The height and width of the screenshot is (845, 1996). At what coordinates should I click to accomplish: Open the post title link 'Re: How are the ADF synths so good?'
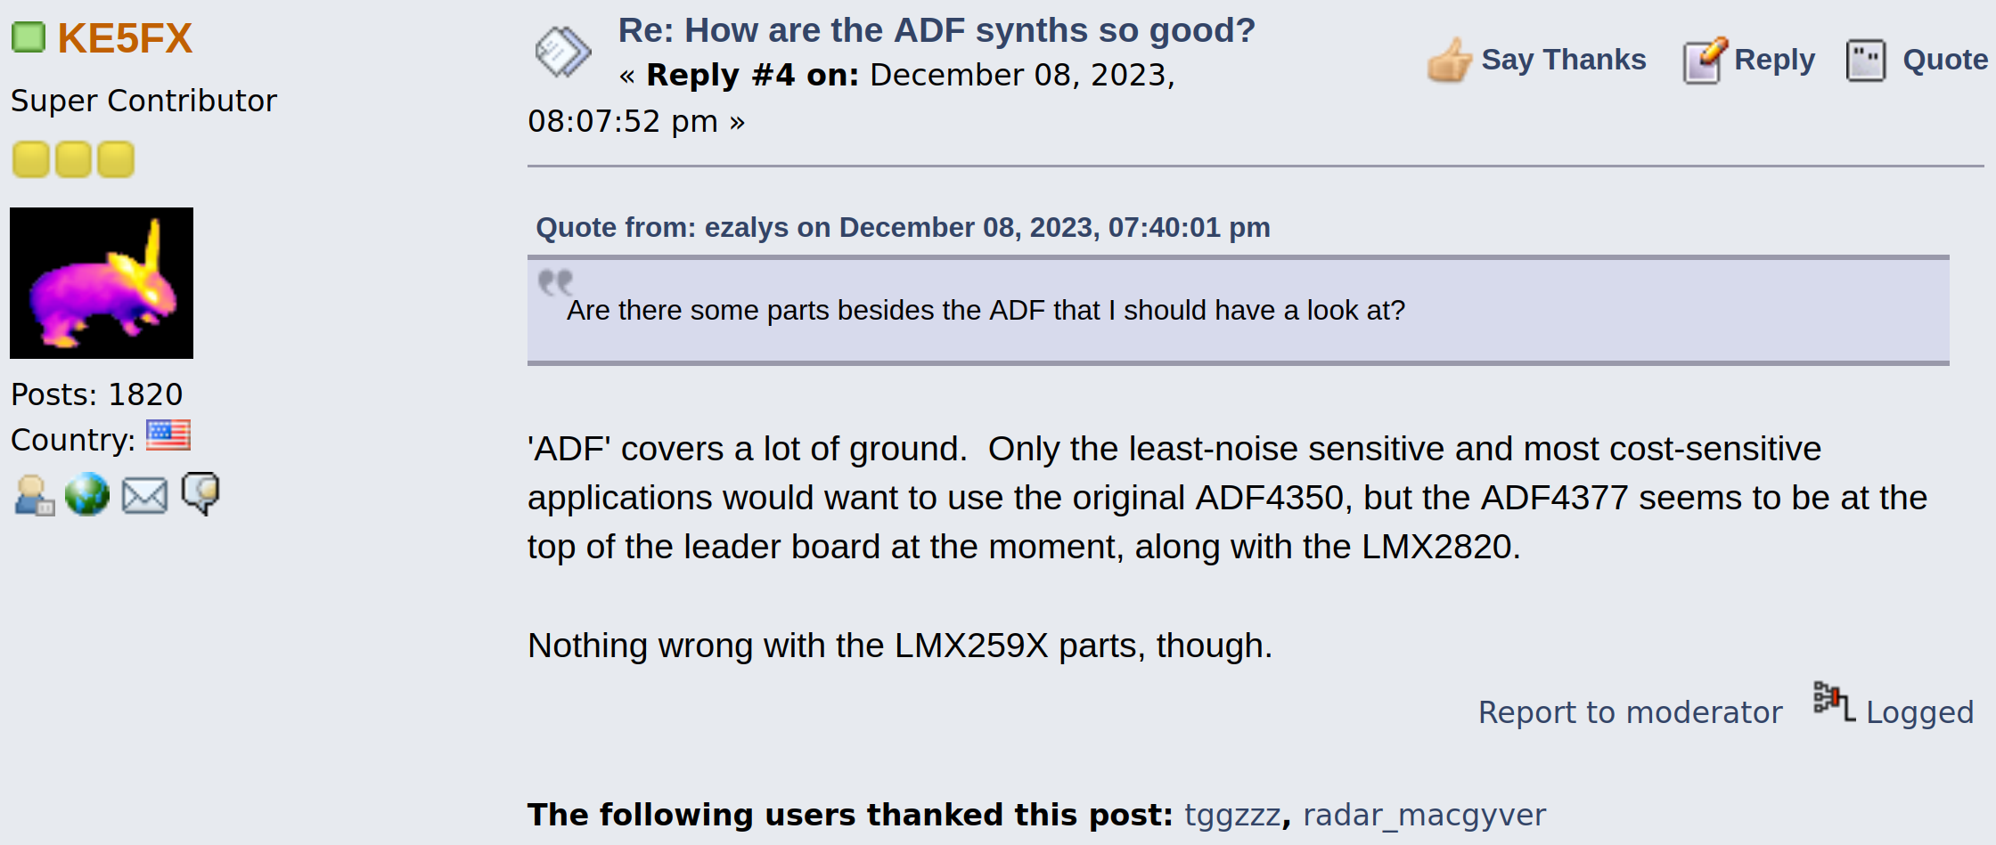pyautogui.click(x=936, y=30)
